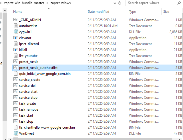Expand the chevron before zapret-winws in breadcrumb

(x=47, y=3)
